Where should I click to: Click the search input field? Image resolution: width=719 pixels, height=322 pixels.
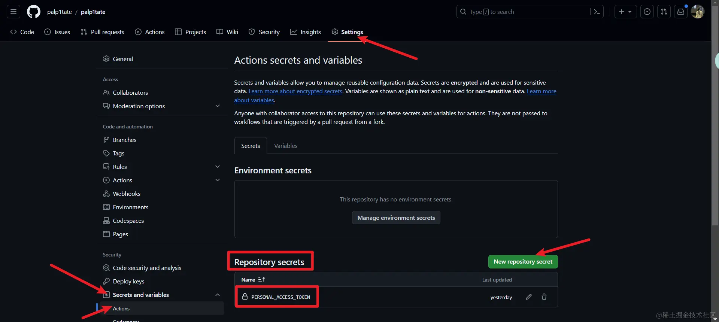(524, 12)
